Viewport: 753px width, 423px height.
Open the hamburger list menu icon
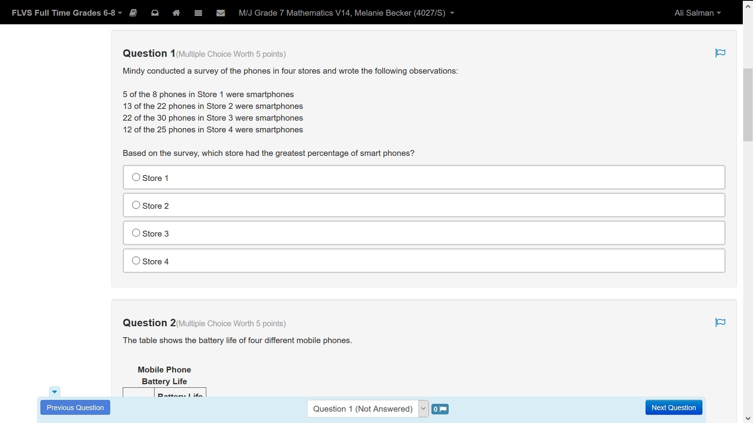tap(198, 13)
